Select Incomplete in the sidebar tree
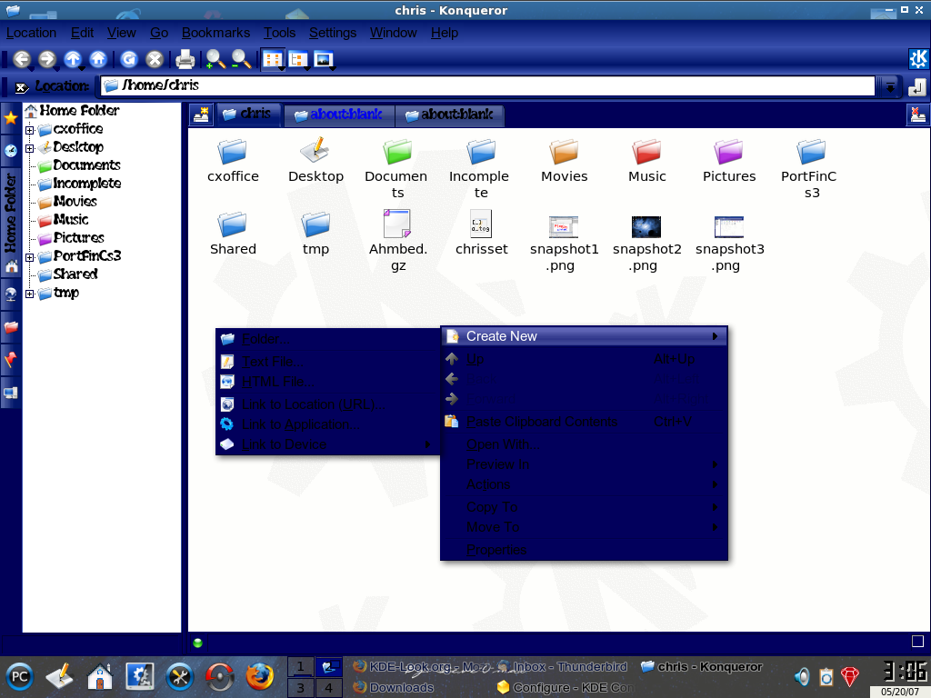 (x=86, y=184)
